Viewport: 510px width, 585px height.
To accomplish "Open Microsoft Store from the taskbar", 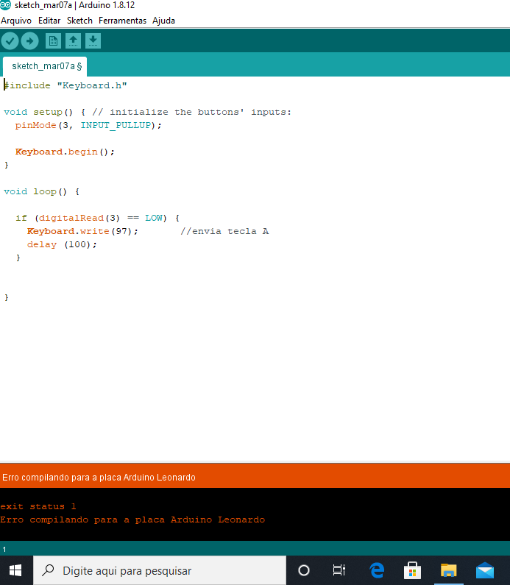I will [412, 570].
